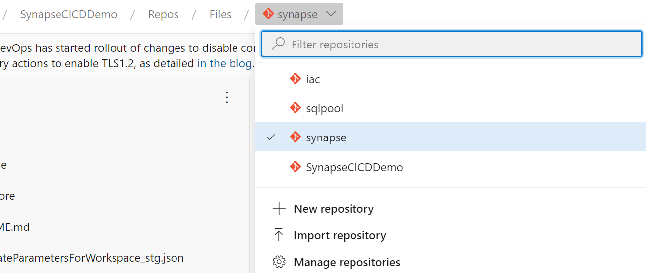Click the checkmark beside synapse
Viewport: 646px width, 273px height.
271,137
